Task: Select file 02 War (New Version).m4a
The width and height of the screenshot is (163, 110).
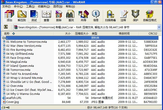Action: (x=24, y=46)
